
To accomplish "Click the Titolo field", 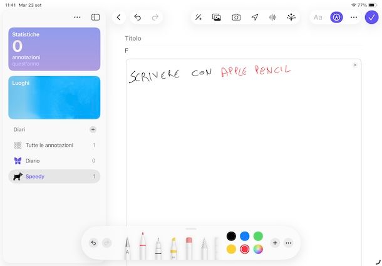I will [x=243, y=38].
